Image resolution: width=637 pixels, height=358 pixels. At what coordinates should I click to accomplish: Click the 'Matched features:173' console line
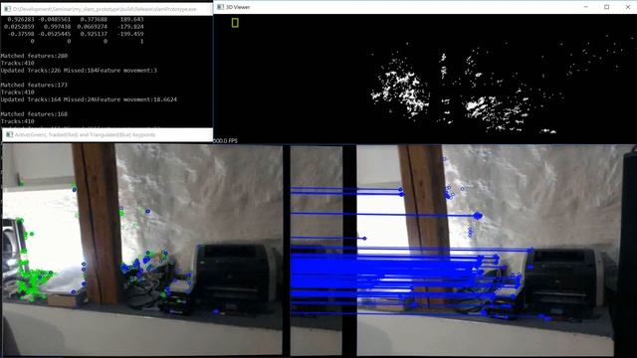(34, 85)
